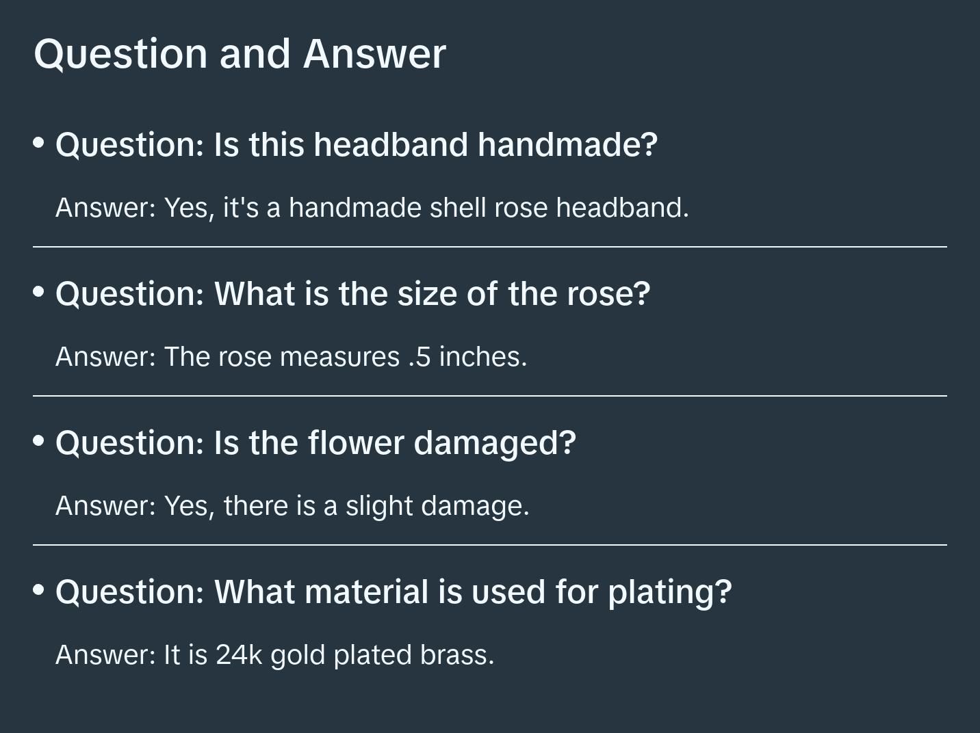The height and width of the screenshot is (733, 980).
Task: Click the bullet before the headband handmade question
Action: [x=39, y=143]
